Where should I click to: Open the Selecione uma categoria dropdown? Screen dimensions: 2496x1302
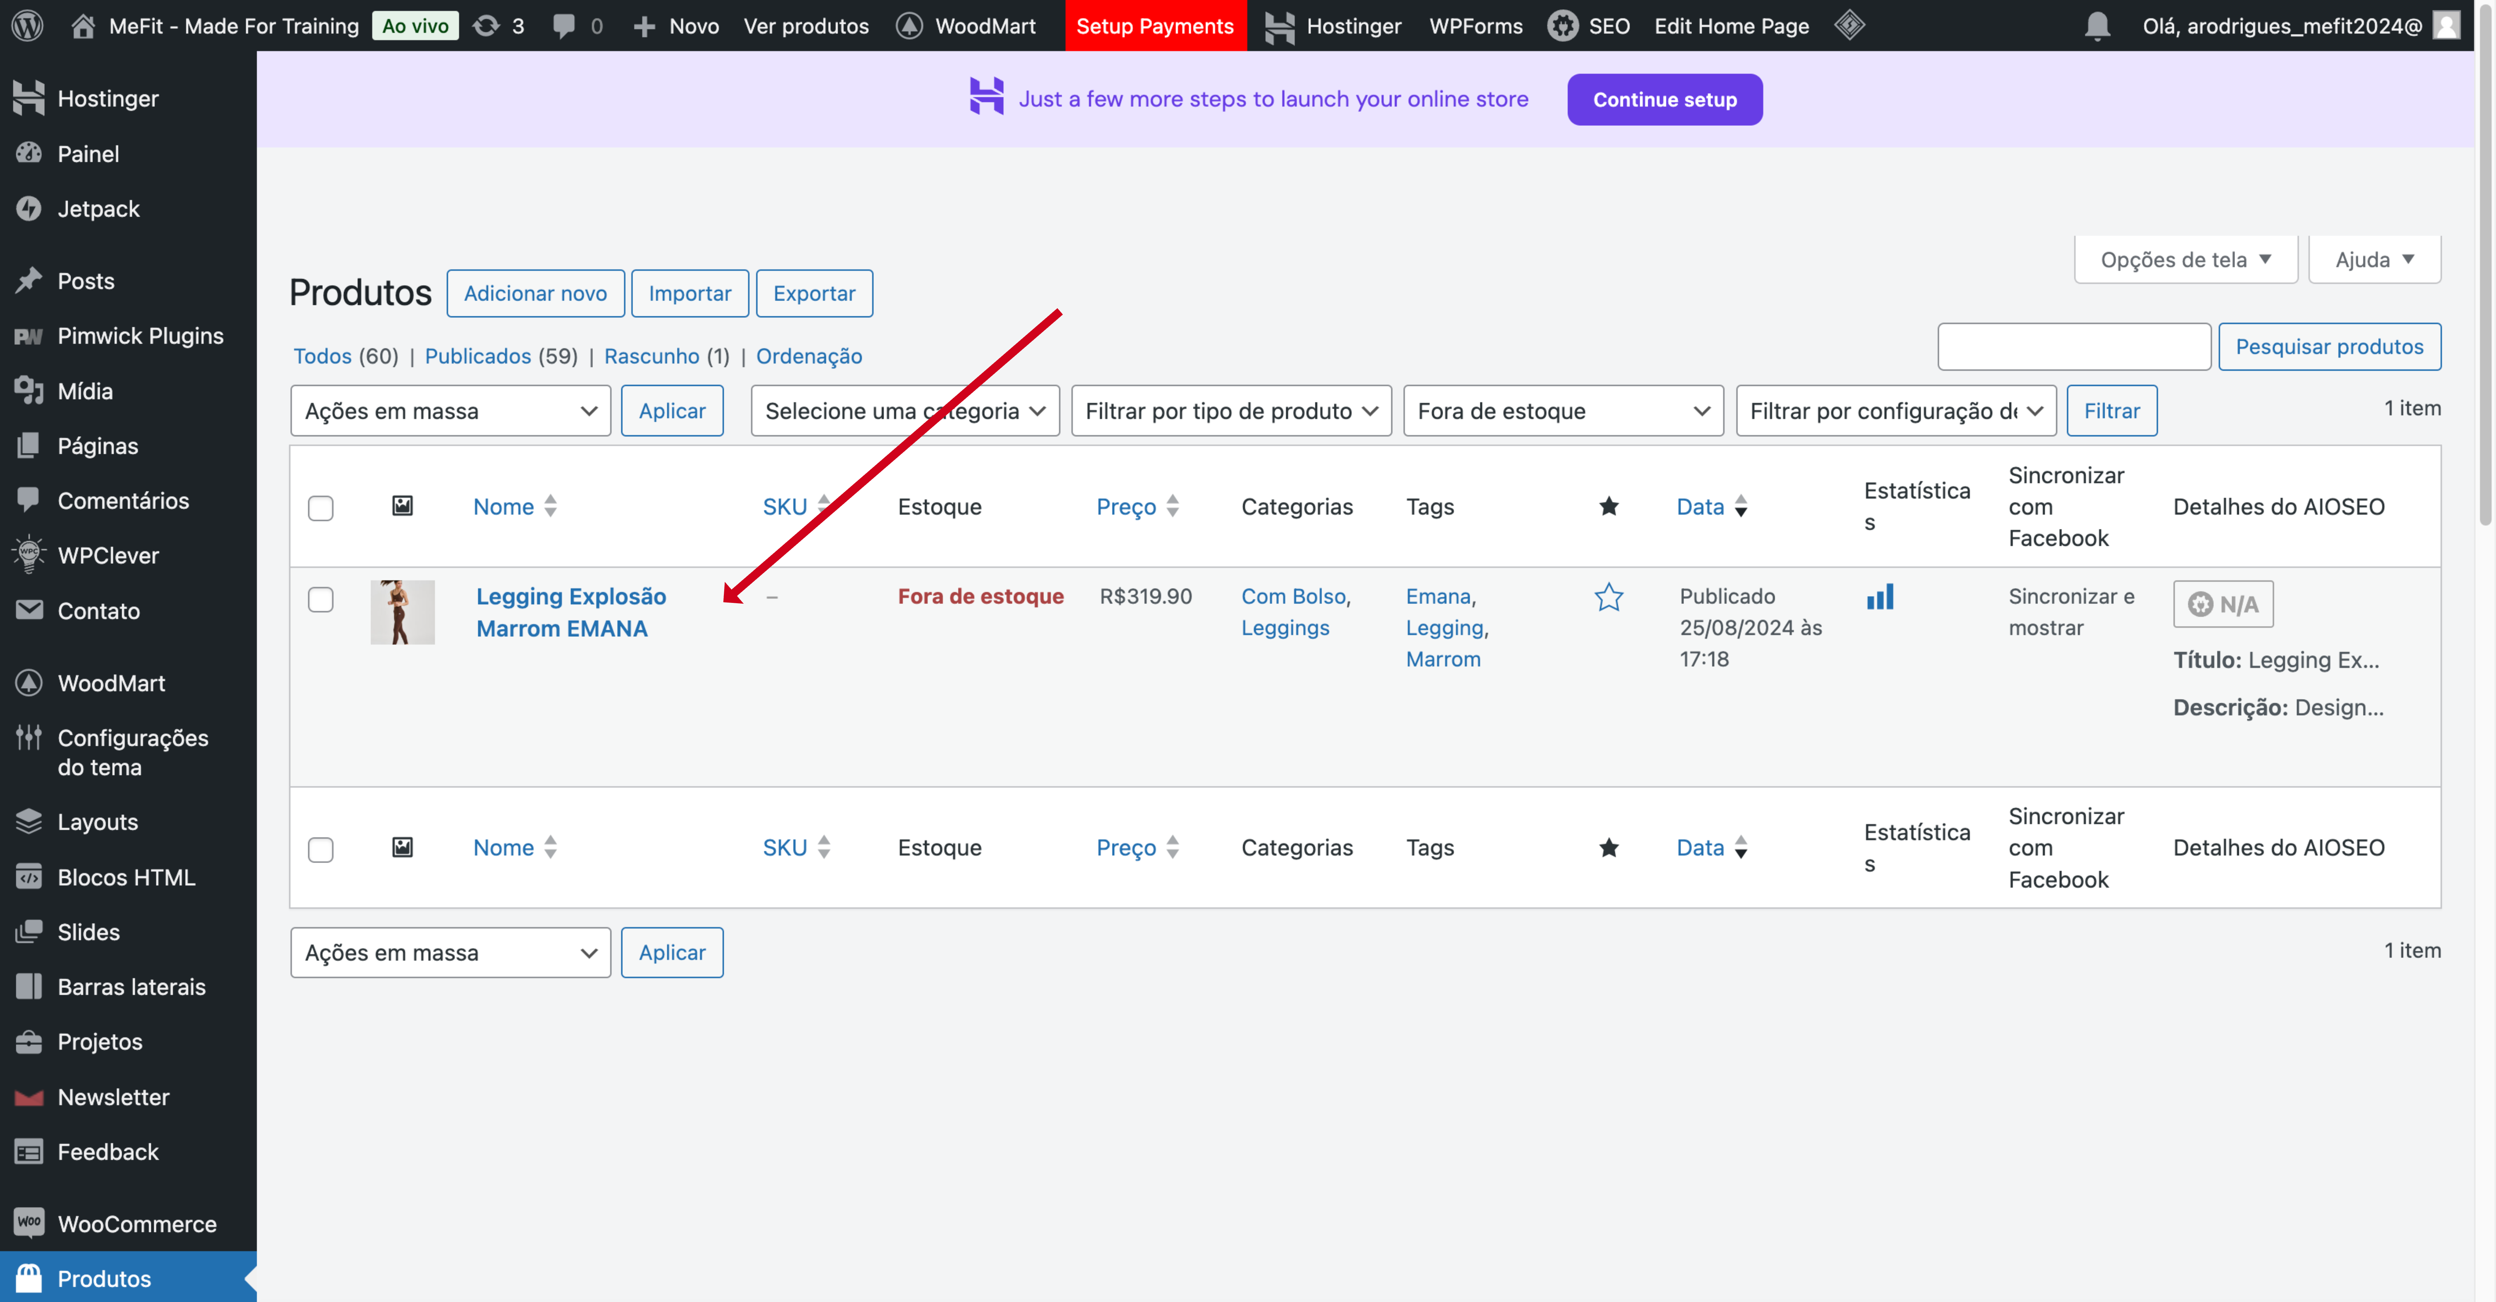point(905,411)
